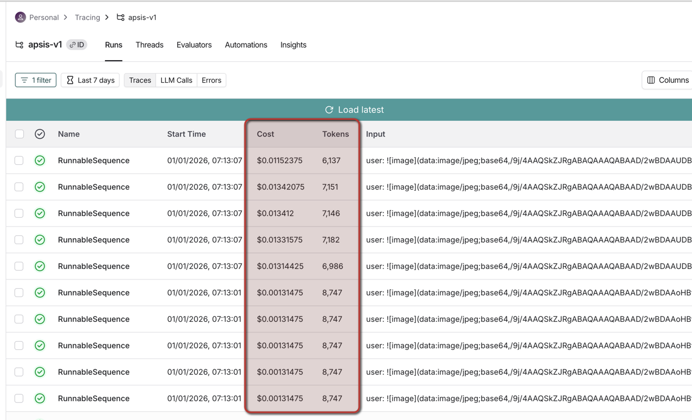
Task: Check the last visible run's row checkbox
Action: pyautogui.click(x=19, y=398)
